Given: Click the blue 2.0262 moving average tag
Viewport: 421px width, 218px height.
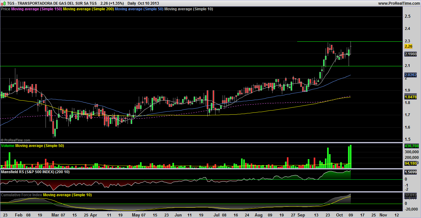Looking at the screenshot, I should click(x=410, y=75).
